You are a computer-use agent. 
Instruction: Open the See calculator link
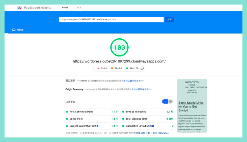point(161,133)
